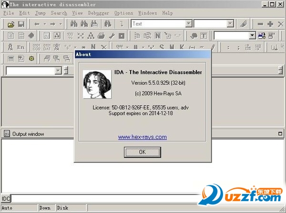Click the printer icon in the toolbar
286x213 pixels.
pos(101,36)
